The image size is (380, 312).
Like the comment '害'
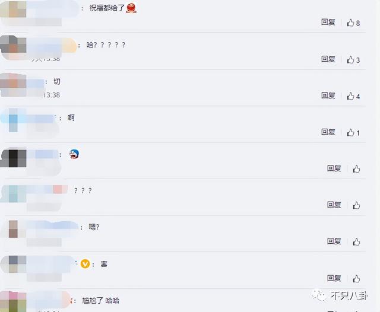click(356, 279)
